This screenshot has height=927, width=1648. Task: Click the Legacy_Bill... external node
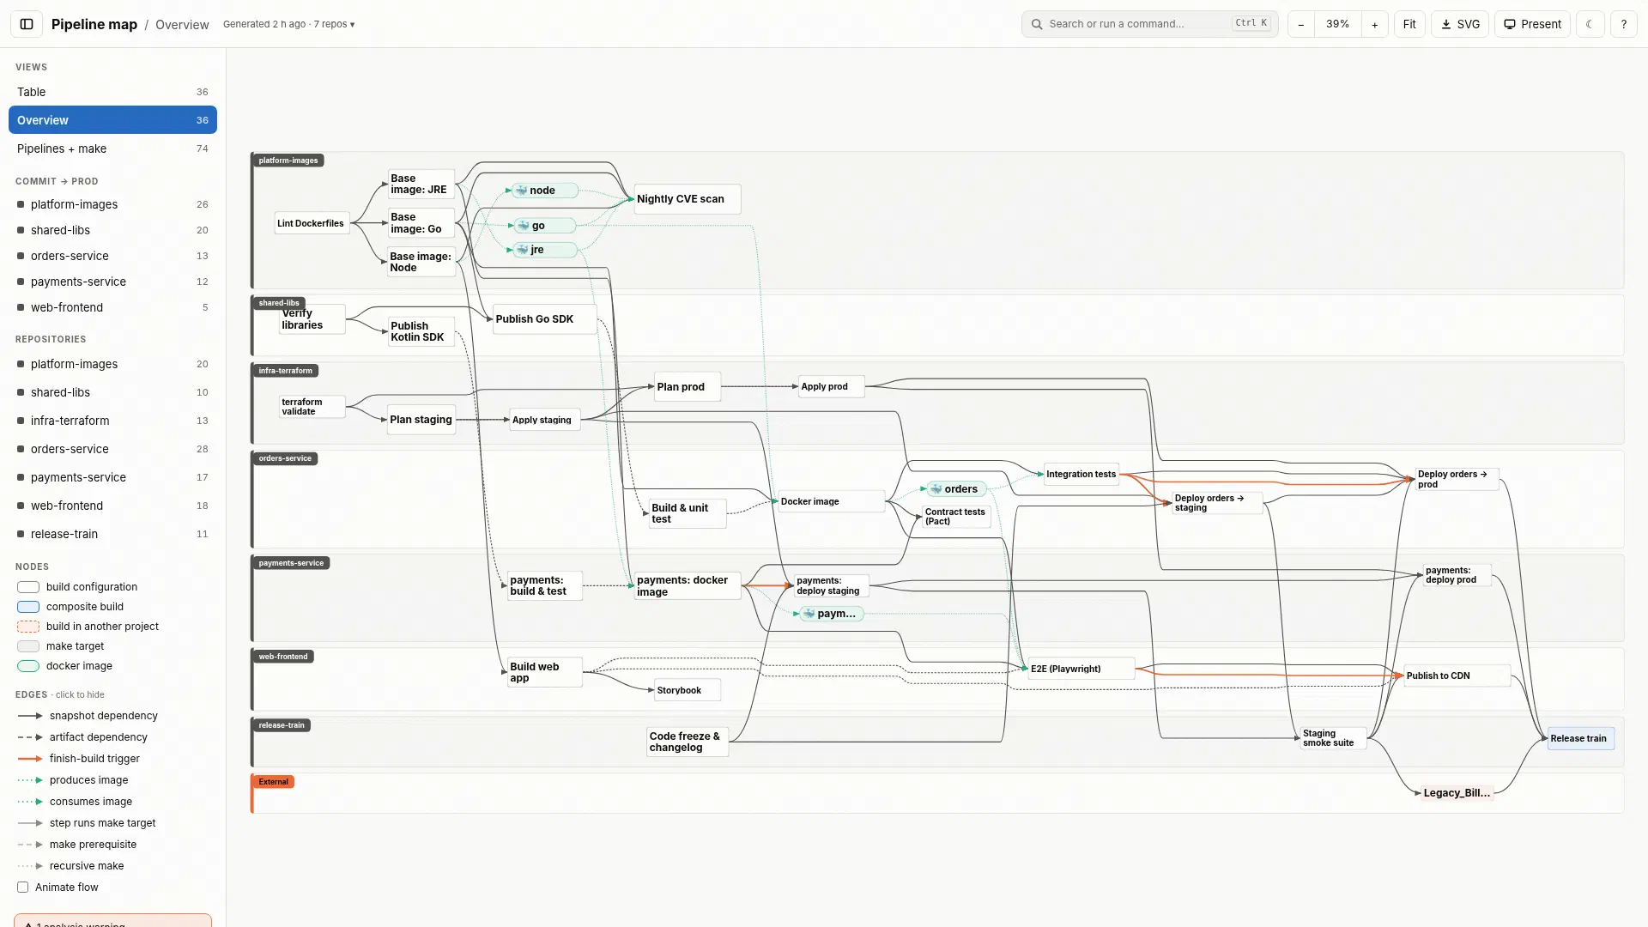point(1457,793)
